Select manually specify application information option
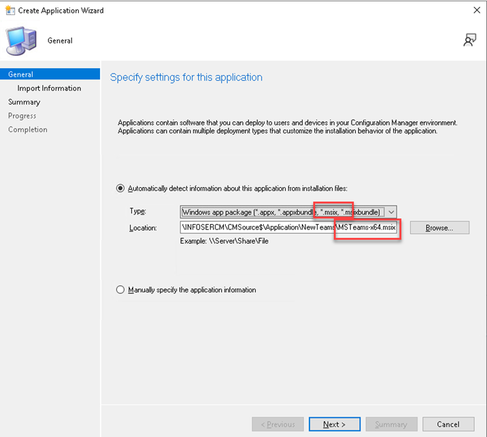The height and width of the screenshot is (437, 487). 121,290
